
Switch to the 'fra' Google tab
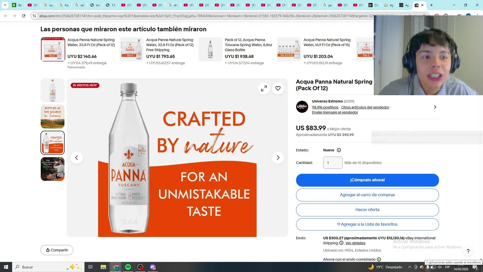(64, 5)
